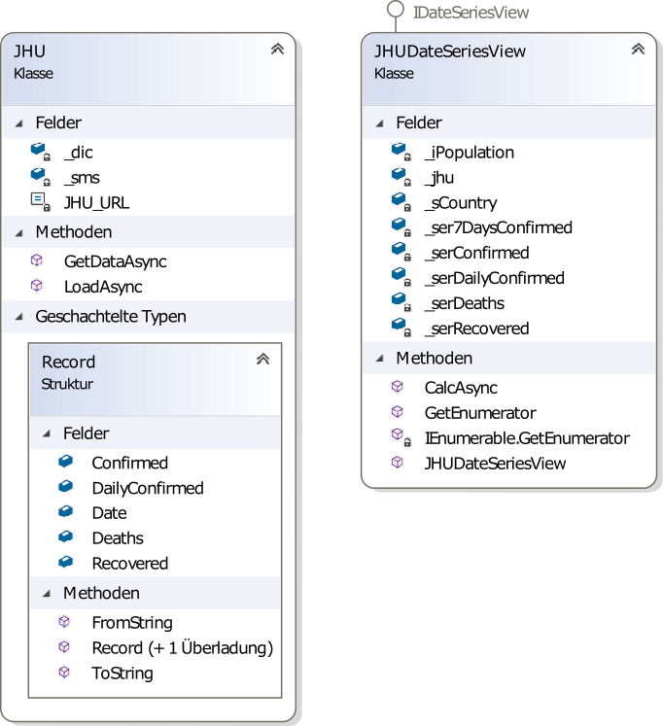The image size is (663, 726).
Task: Collapse the JHUDateSeriesView class chevron
Action: [638, 49]
